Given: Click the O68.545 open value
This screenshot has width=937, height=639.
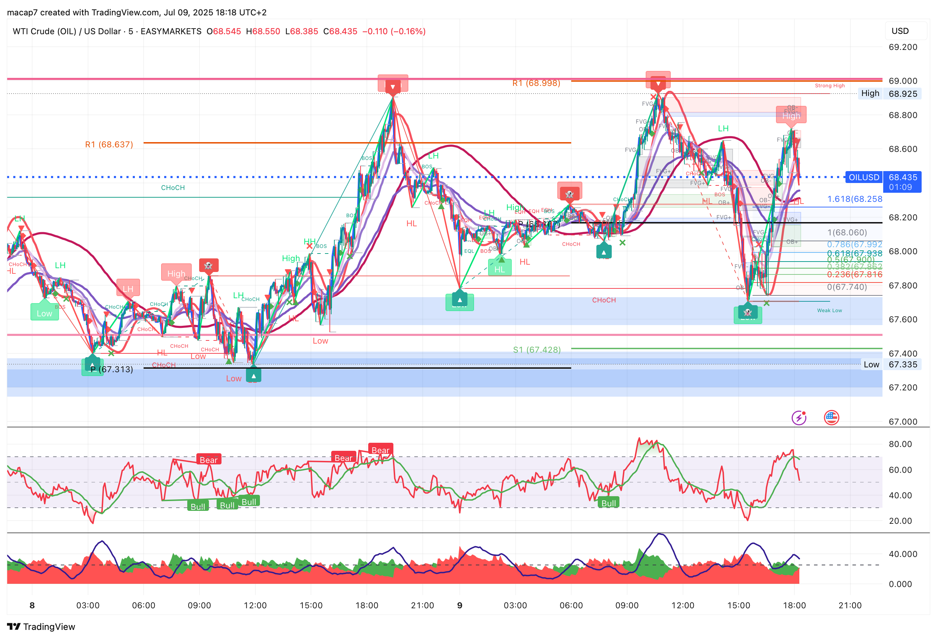Looking at the screenshot, I should coord(224,31).
